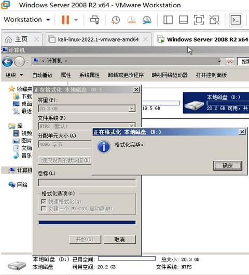Click the D: drive icon in details pane
This screenshot has height=275, width=249.
[17, 266]
